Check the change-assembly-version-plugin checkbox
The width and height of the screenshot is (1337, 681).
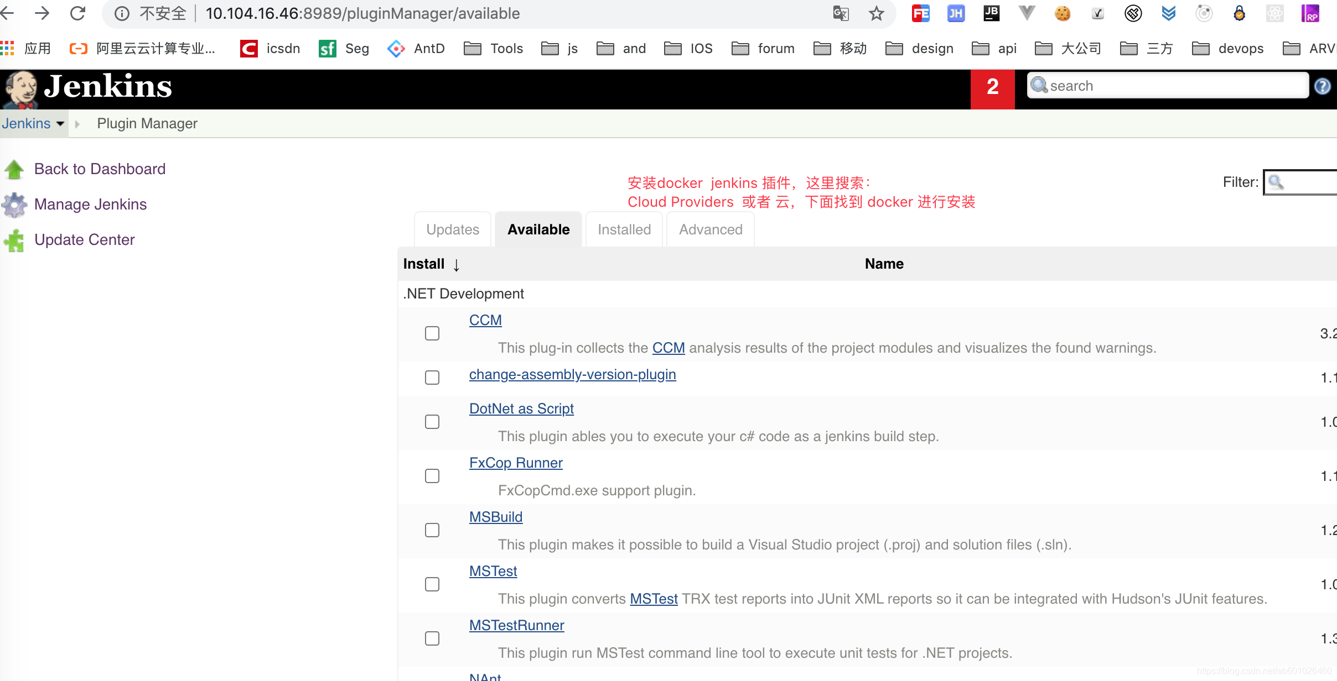(x=432, y=378)
